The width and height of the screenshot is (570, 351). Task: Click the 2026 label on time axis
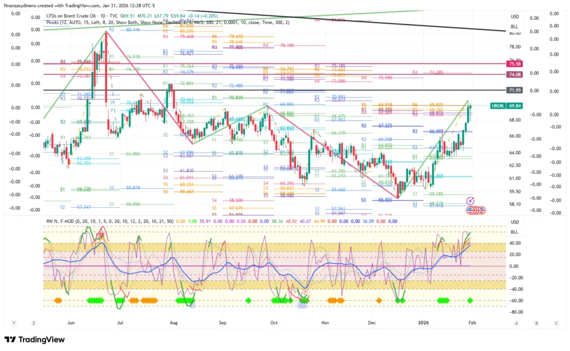click(x=424, y=323)
